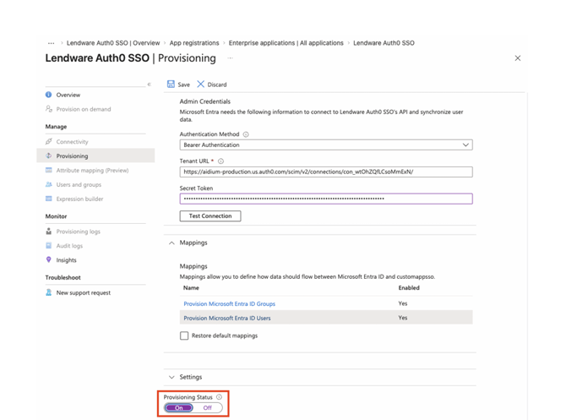Open the Authentication Method dropdown
The image size is (566, 420).
pos(325,145)
